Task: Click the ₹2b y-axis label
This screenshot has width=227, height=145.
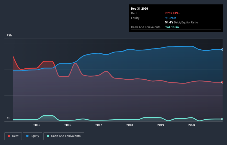Action: (9, 35)
